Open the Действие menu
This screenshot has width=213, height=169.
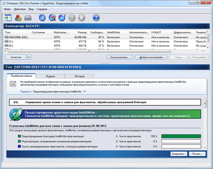coord(20,8)
